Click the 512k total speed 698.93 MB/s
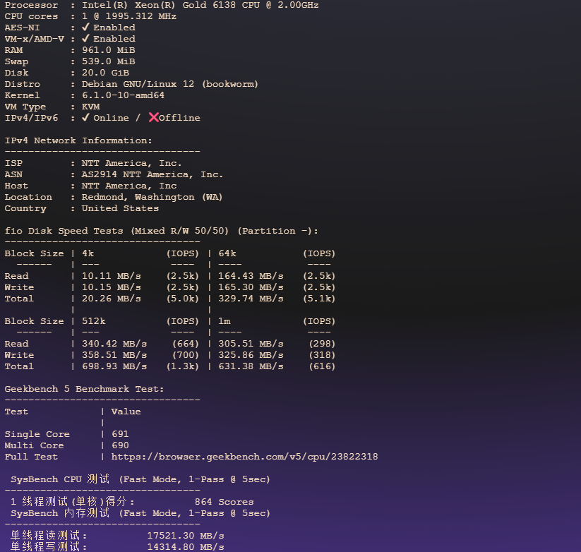This screenshot has height=552, width=581. [x=114, y=366]
